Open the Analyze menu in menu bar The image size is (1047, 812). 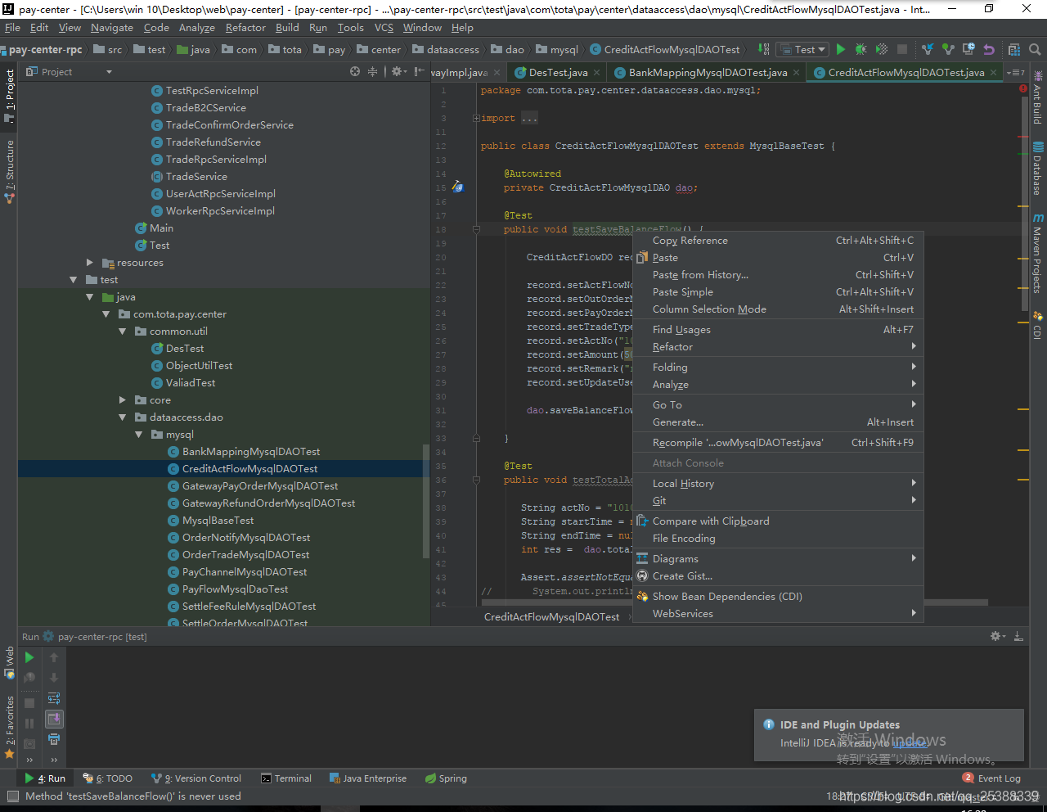click(196, 27)
